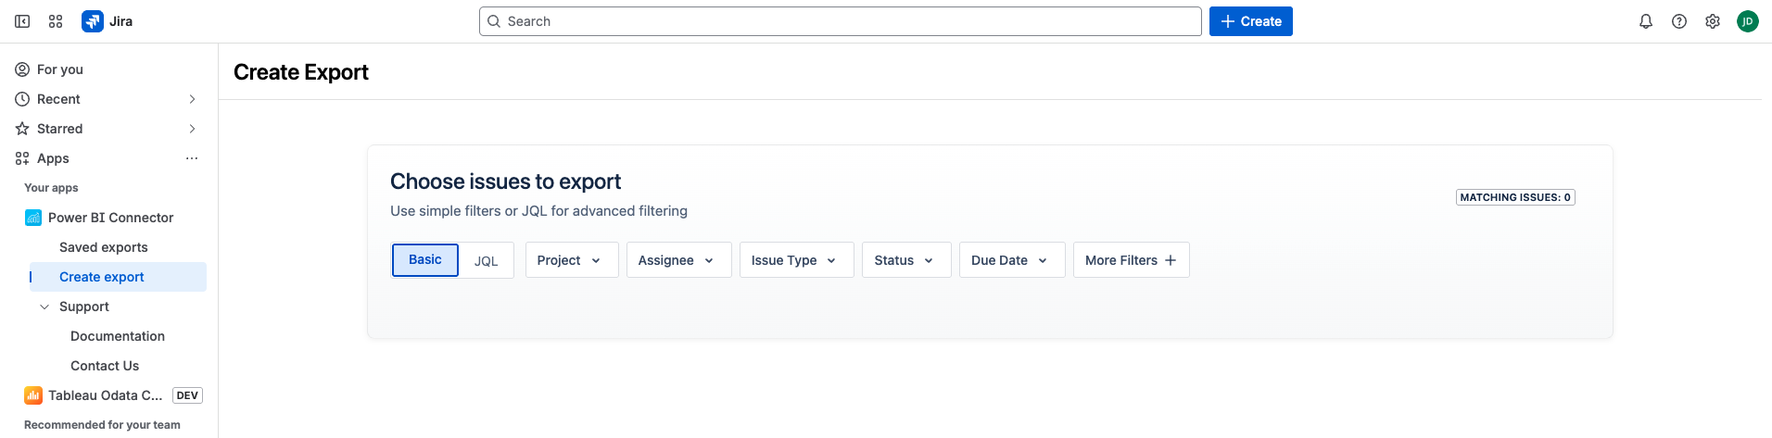Screen dimensions: 1772x438
Task: Click the Jira logo icon
Action: click(x=93, y=21)
